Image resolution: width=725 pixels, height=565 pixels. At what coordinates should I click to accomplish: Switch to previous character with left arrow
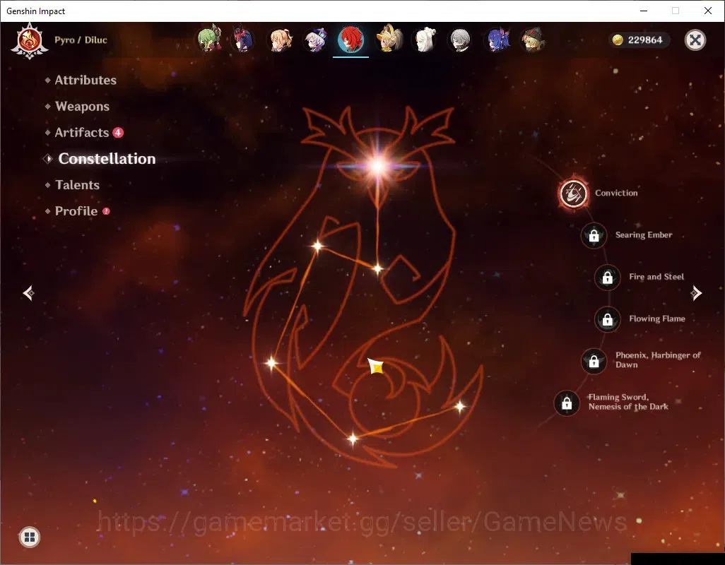point(29,293)
